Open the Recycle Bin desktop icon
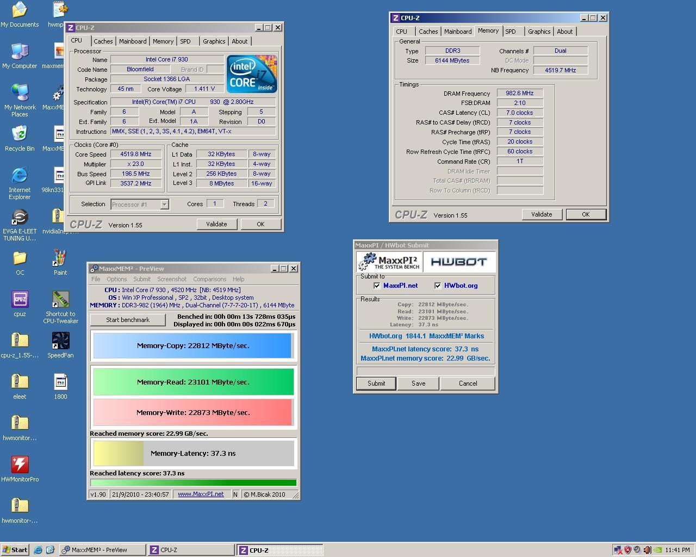The image size is (696, 557). tap(20, 138)
